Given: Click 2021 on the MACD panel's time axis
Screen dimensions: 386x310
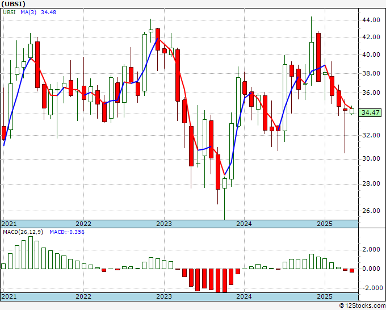Looking at the screenshot, I should (9, 296).
